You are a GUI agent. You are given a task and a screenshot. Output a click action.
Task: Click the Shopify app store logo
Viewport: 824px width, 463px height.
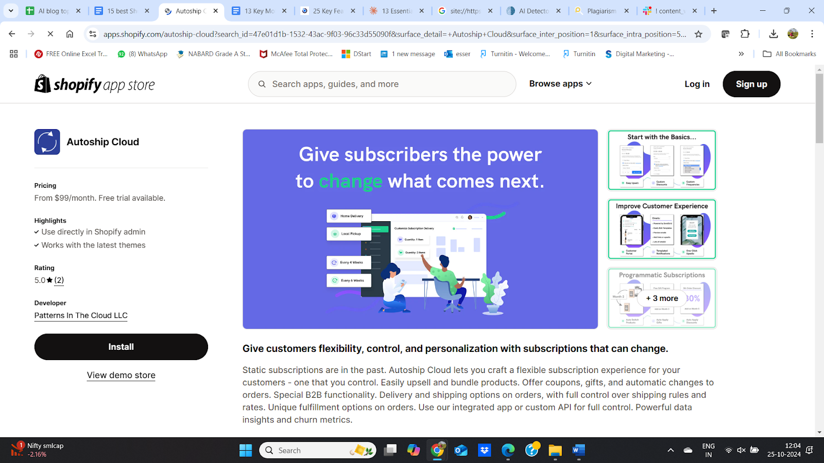coord(95,84)
